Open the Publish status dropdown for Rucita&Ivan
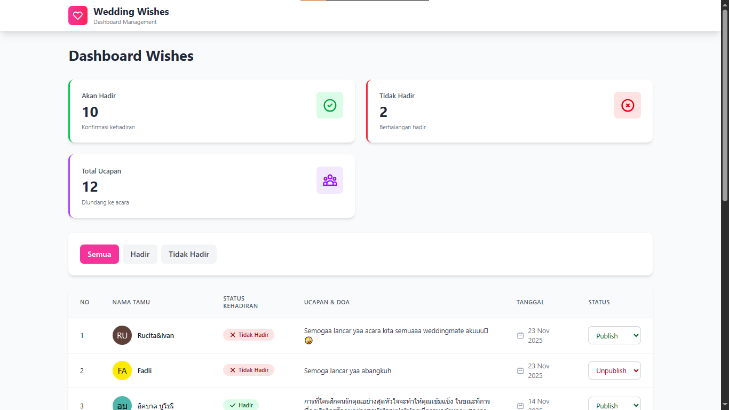Screen dimensions: 729x410 pyautogui.click(x=614, y=335)
